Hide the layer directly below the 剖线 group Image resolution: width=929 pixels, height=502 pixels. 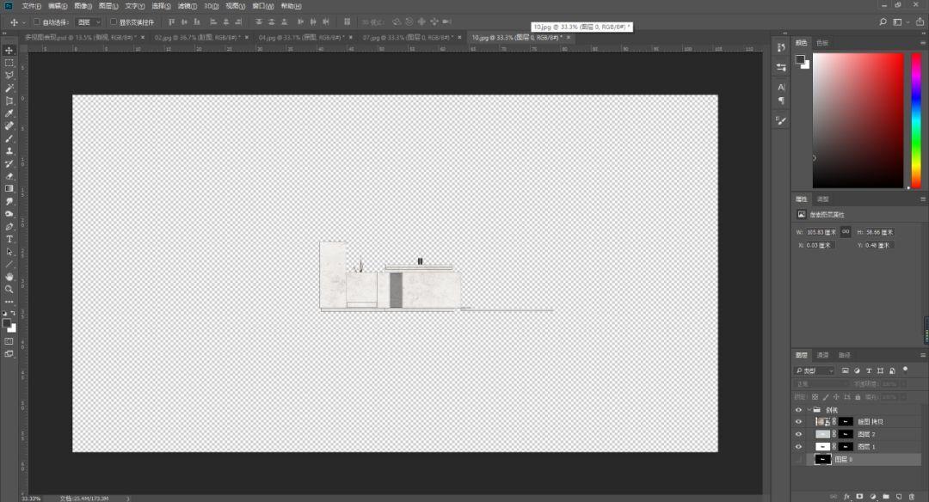[x=798, y=422]
